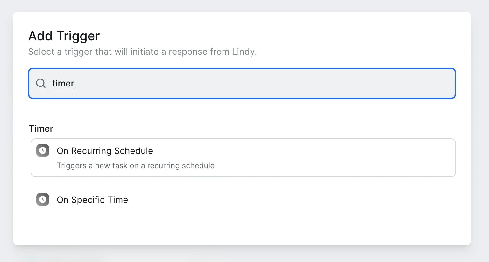Click the clock icon beside On Recurring Schedule
Image resolution: width=489 pixels, height=262 pixels.
click(x=43, y=151)
